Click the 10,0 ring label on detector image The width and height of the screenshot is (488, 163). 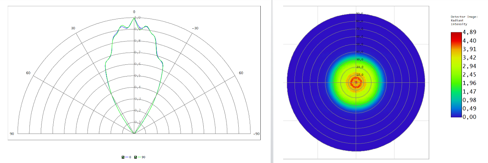click(x=360, y=75)
